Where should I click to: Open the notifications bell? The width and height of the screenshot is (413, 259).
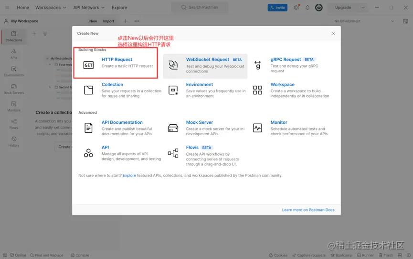click(307, 7)
